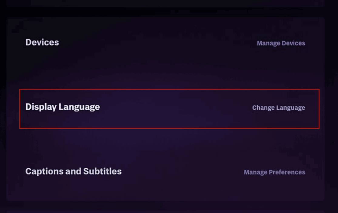Viewport: 338px width, 213px height.
Task: Click the word Manage in Manage Devices
Action: [x=269, y=43]
